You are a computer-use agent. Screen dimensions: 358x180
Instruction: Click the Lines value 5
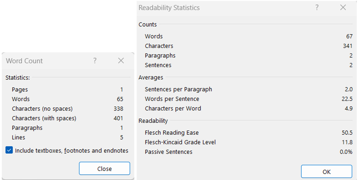pyautogui.click(x=122, y=137)
